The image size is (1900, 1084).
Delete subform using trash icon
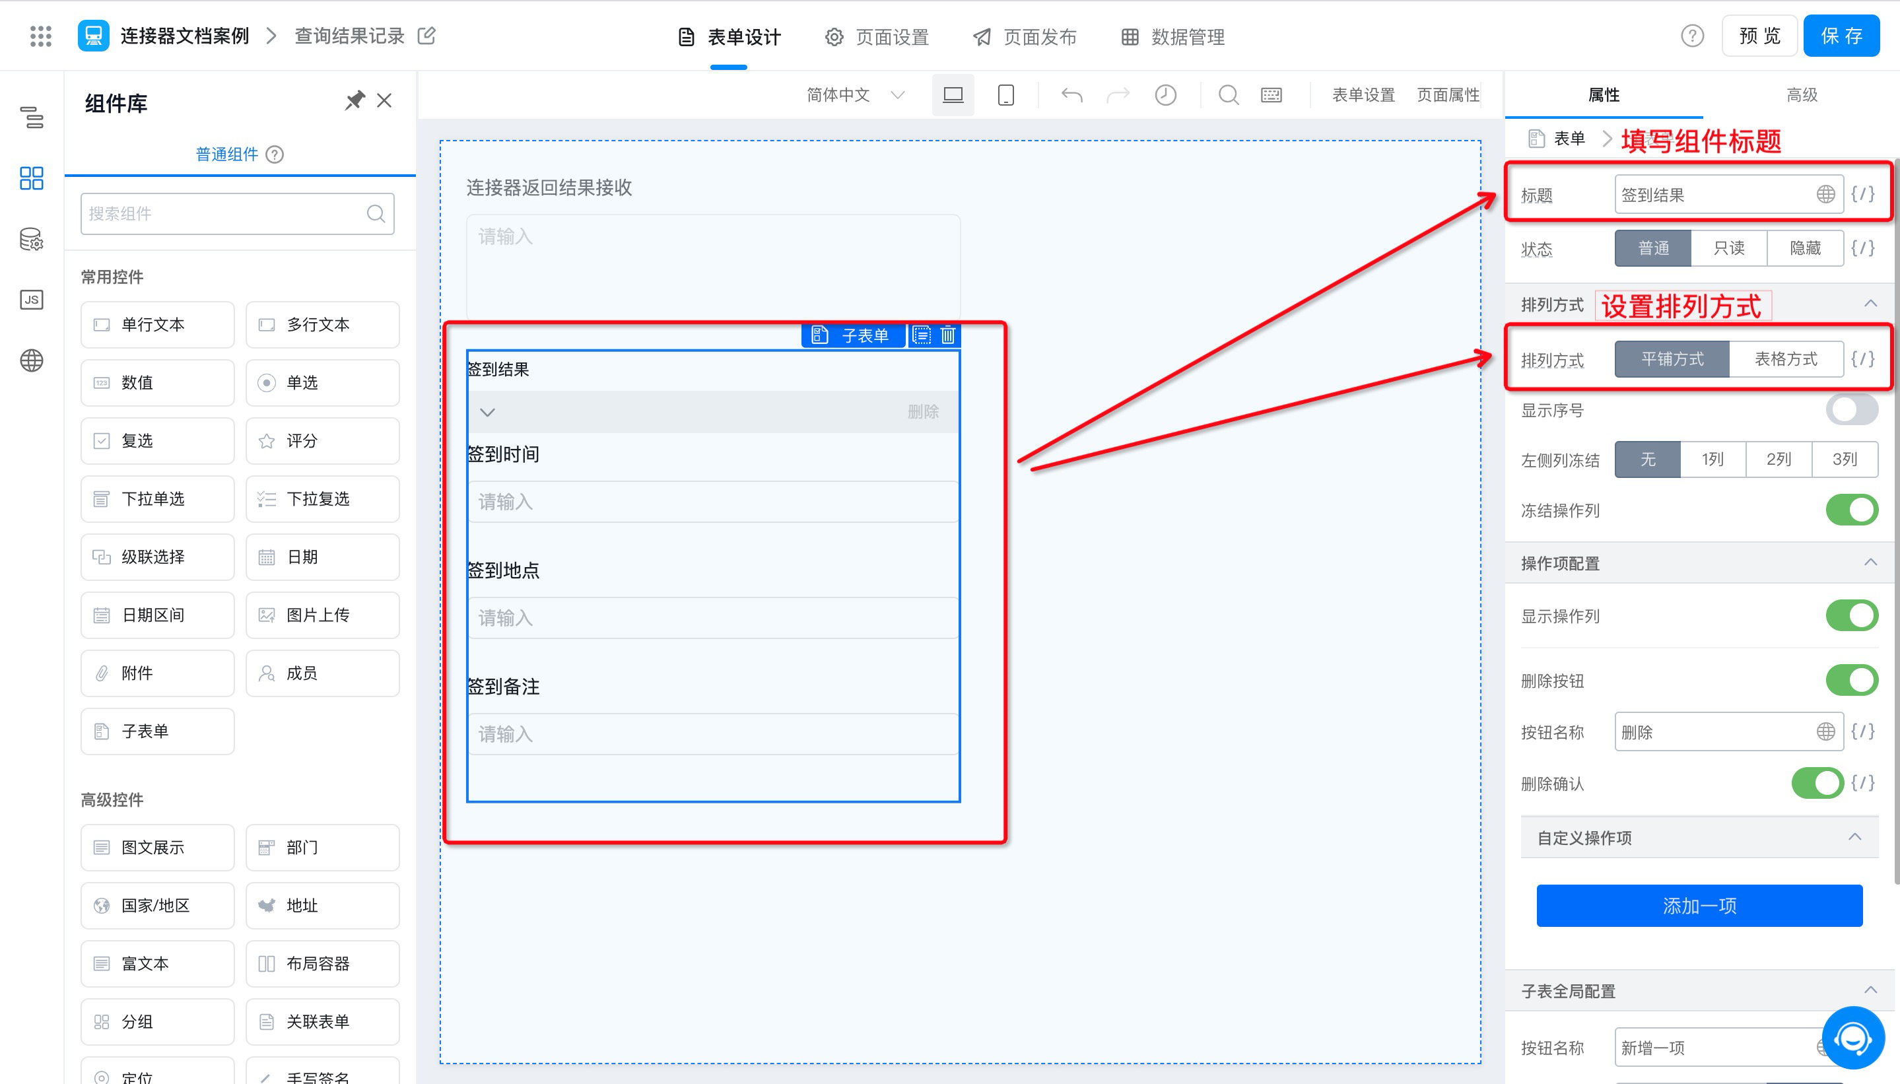coord(947,335)
